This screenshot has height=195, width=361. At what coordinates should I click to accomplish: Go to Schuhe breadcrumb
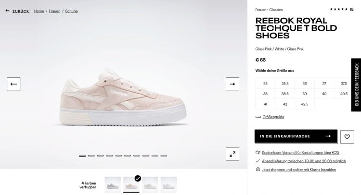coord(71,11)
